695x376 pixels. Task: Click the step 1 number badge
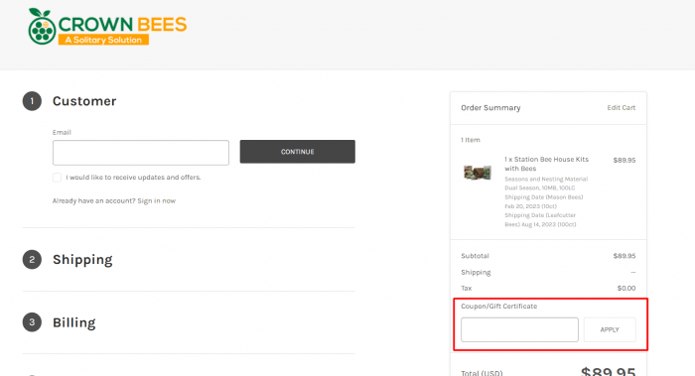coord(32,101)
